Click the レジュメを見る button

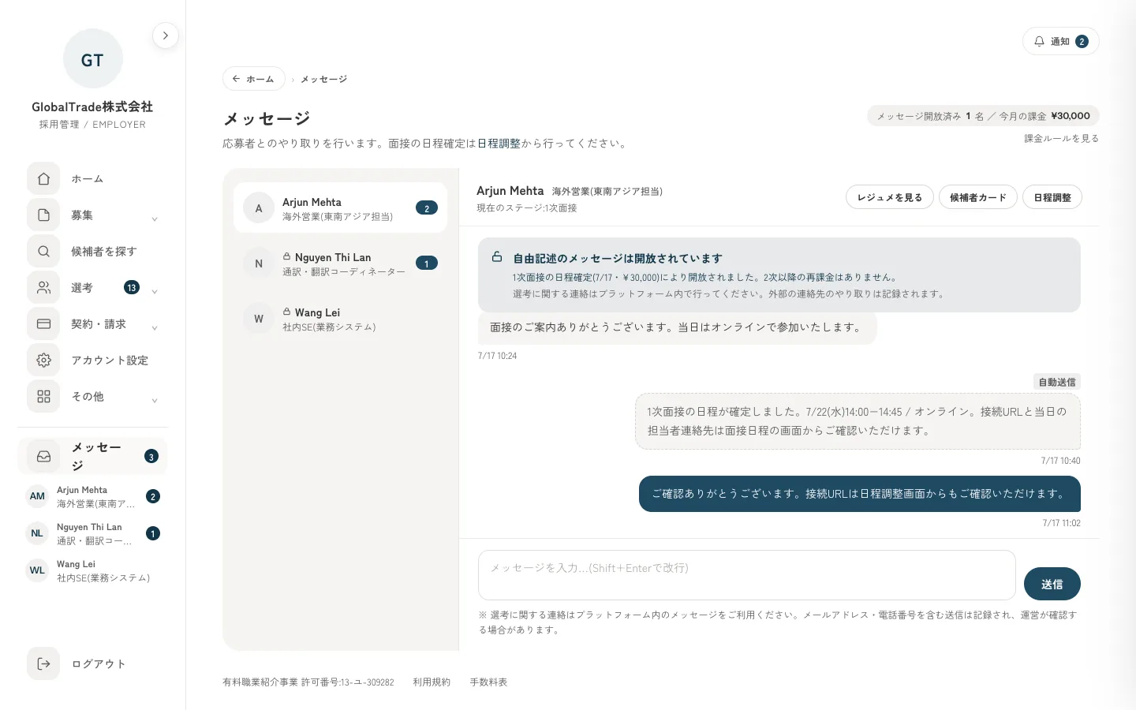click(x=890, y=197)
